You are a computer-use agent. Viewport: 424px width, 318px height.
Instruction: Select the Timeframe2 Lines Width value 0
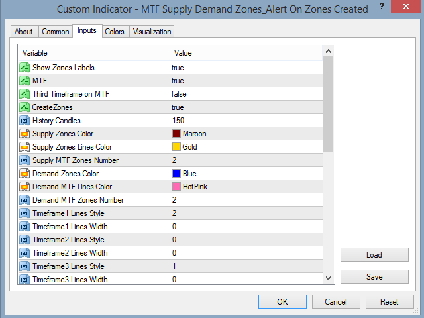coord(174,253)
